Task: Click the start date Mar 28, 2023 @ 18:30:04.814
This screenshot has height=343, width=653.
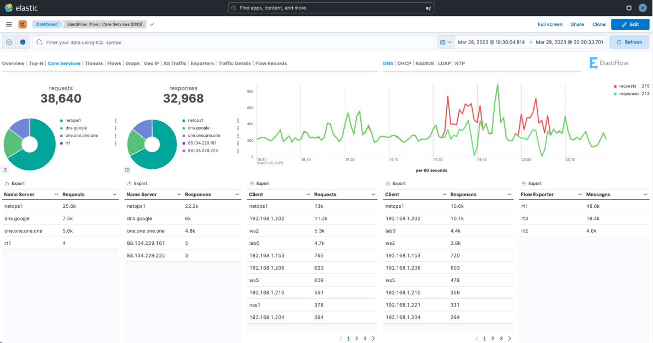Action: (x=491, y=42)
